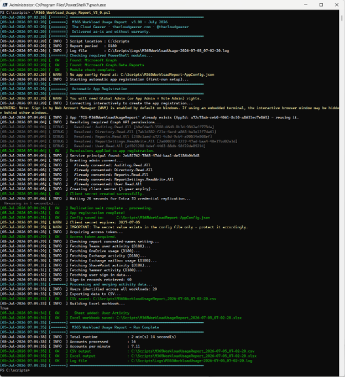This screenshot has width=345, height=377.
Task: Click the "App 'TCG-M365WorkloadUsageReport' already exists" line
Action: [184, 117]
